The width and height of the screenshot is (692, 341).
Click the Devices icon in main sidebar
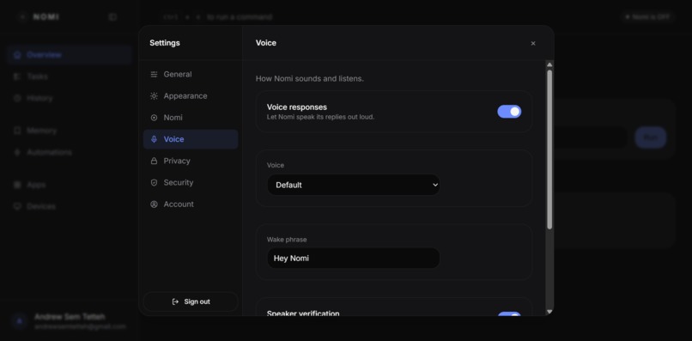coord(17,206)
